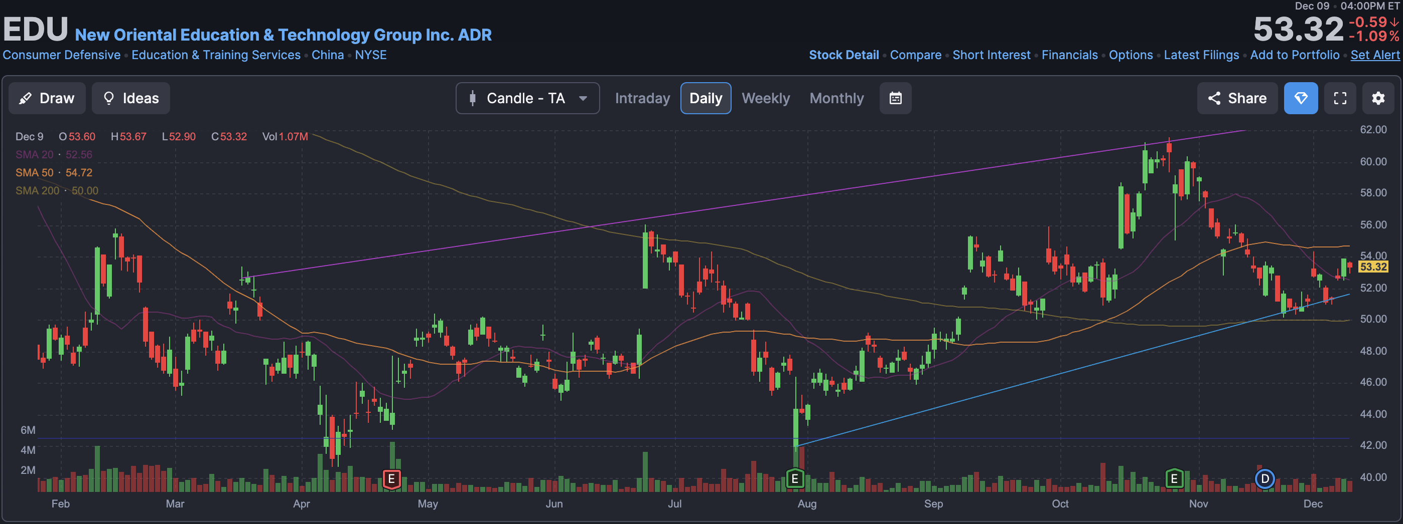Click the Vol 1.07M reading

285,136
